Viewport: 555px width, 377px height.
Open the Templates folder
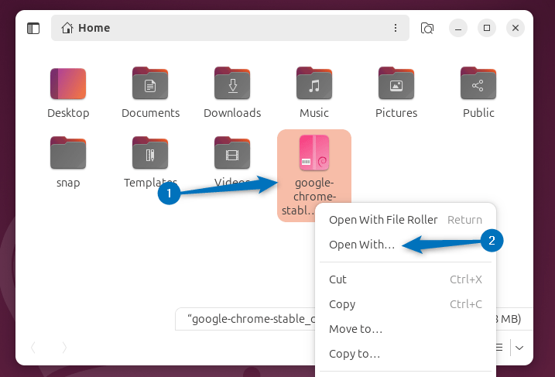[150, 153]
